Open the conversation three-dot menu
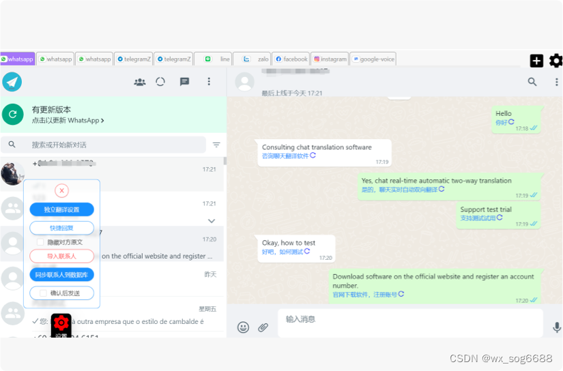 coord(557,82)
